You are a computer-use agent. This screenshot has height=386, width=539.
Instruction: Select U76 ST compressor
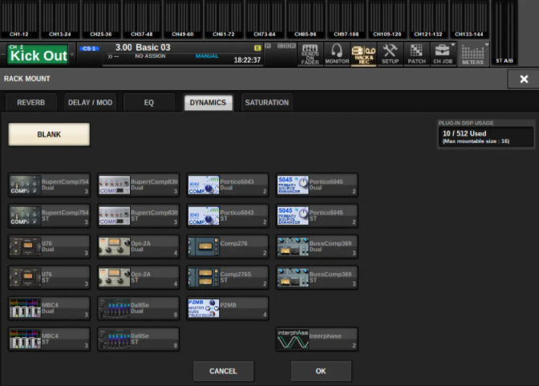[x=49, y=278]
